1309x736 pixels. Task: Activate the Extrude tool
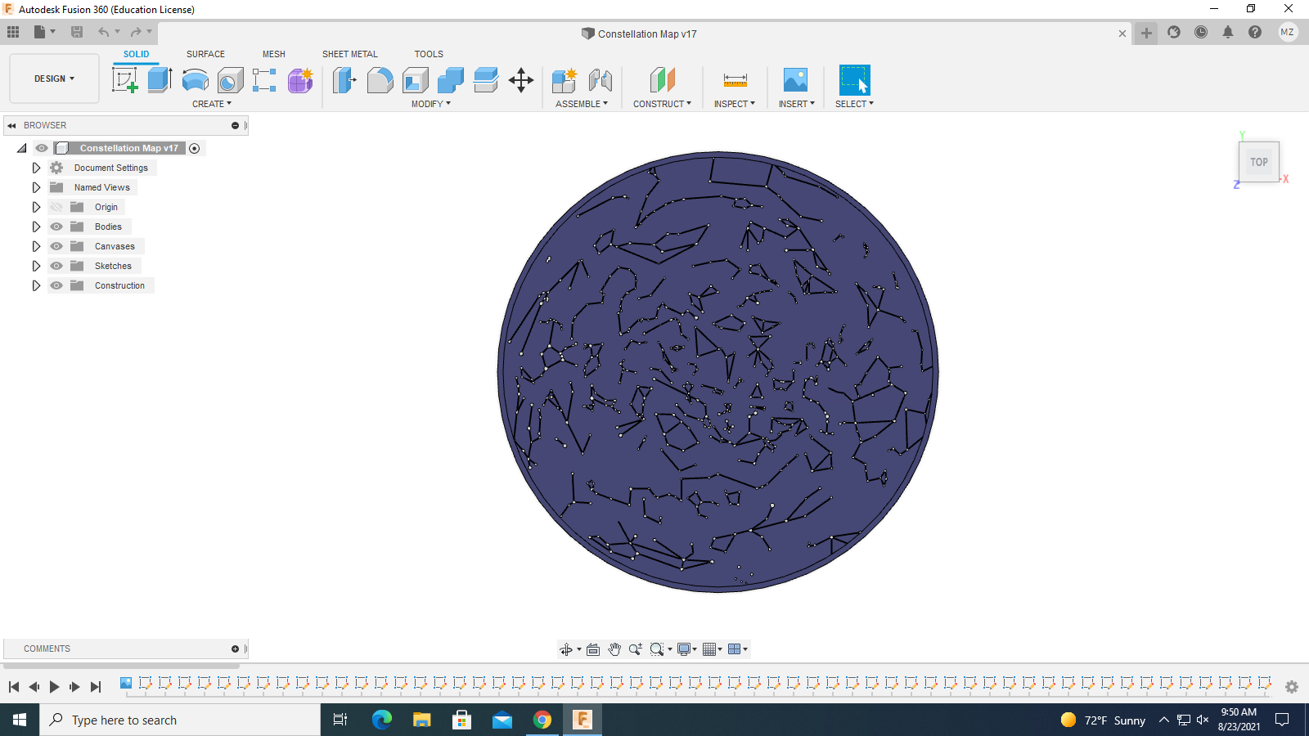point(158,79)
